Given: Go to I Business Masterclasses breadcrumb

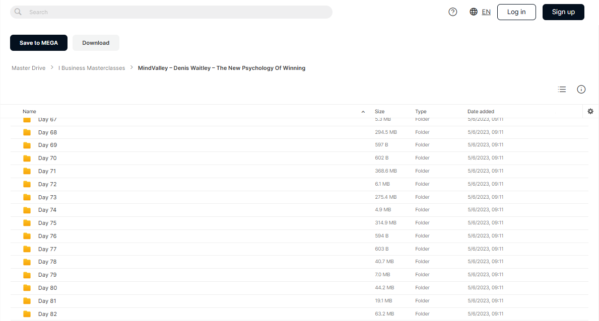Looking at the screenshot, I should pyautogui.click(x=92, y=68).
